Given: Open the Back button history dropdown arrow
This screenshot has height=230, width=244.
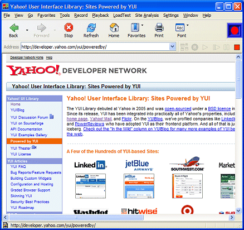Looking at the screenshot, I should coord(27,30).
